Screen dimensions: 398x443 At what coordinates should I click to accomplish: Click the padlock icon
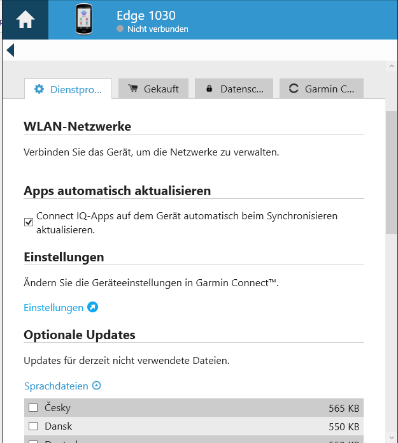pos(209,89)
